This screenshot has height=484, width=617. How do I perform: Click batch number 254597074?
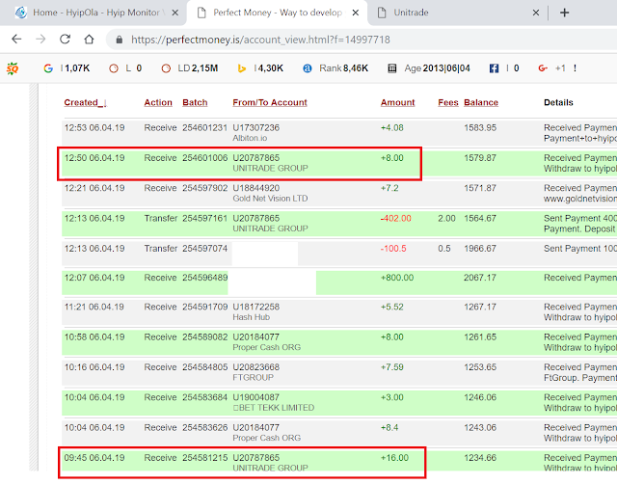click(x=204, y=249)
